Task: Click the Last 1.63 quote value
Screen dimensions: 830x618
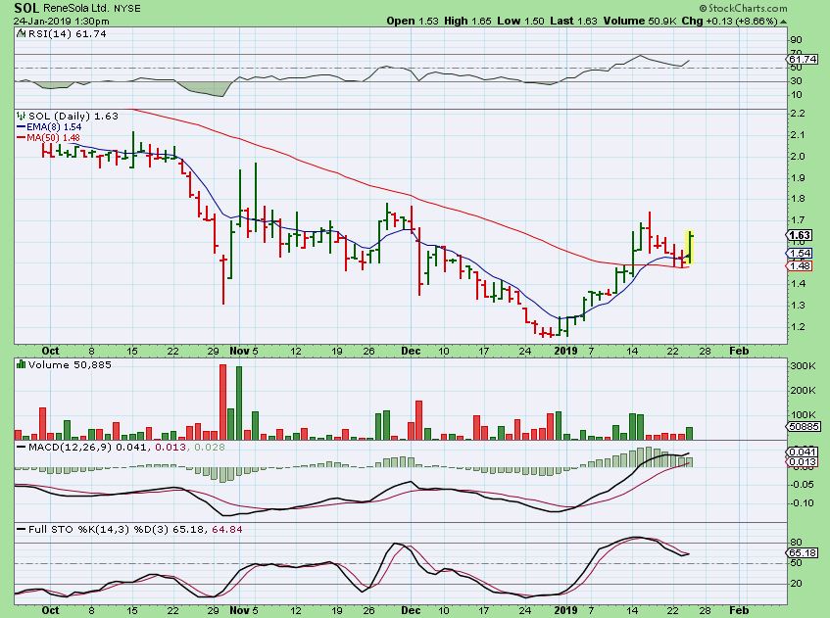Action: (573, 22)
